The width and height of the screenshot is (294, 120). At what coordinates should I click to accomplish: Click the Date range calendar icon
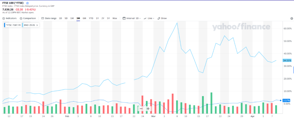42,18
